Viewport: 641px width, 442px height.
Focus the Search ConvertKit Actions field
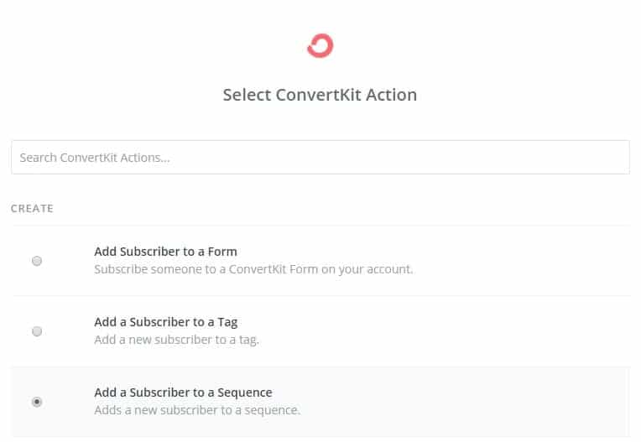click(320, 158)
